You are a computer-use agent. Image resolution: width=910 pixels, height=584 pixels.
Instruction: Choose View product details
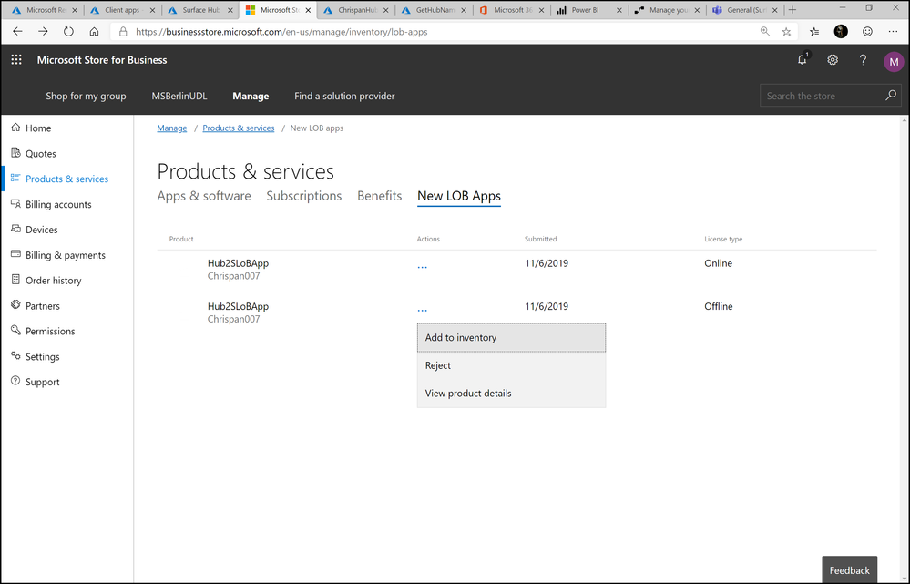tap(511, 393)
